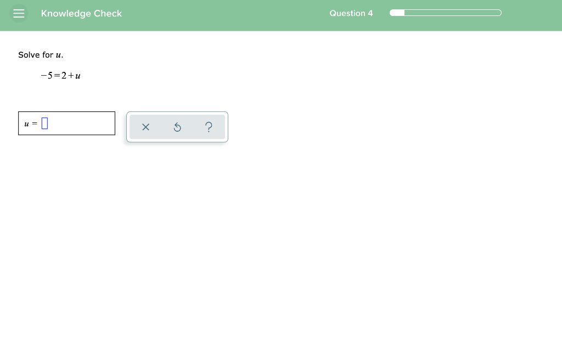Screen dimensions: 562x342
Task: Open help with the question mark icon
Action: pyautogui.click(x=209, y=127)
